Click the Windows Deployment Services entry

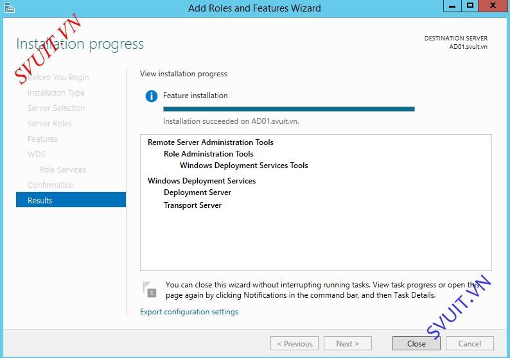click(x=202, y=181)
